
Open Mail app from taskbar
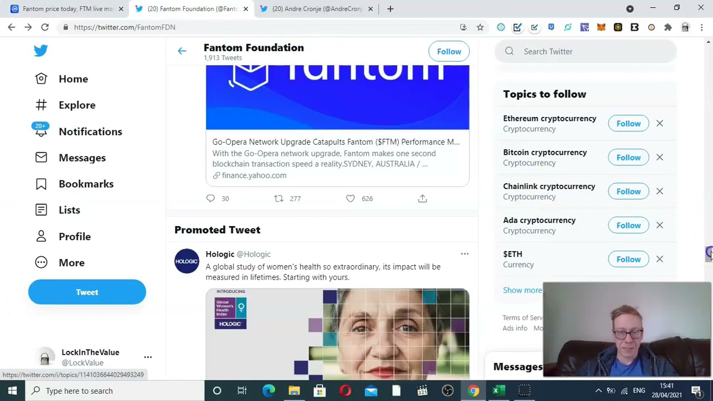coord(371,391)
